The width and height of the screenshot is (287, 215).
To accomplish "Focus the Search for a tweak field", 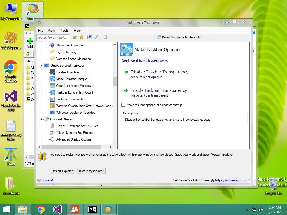I will (53, 37).
